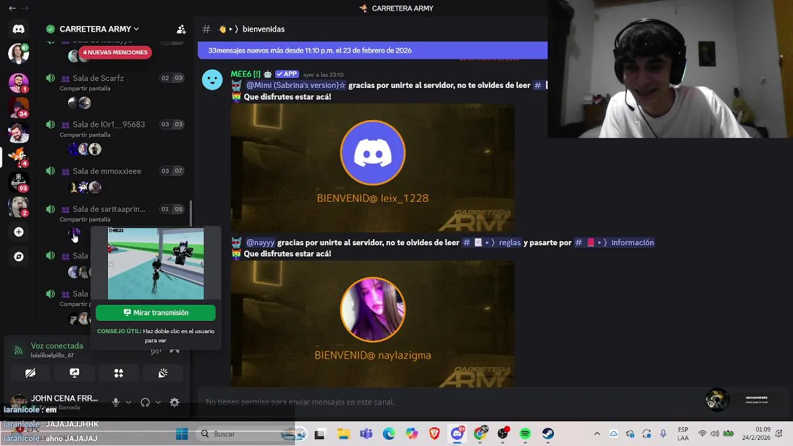The width and height of the screenshot is (793, 446).
Task: Join voice channel Sala de mmoxxieee
Action: (x=107, y=171)
